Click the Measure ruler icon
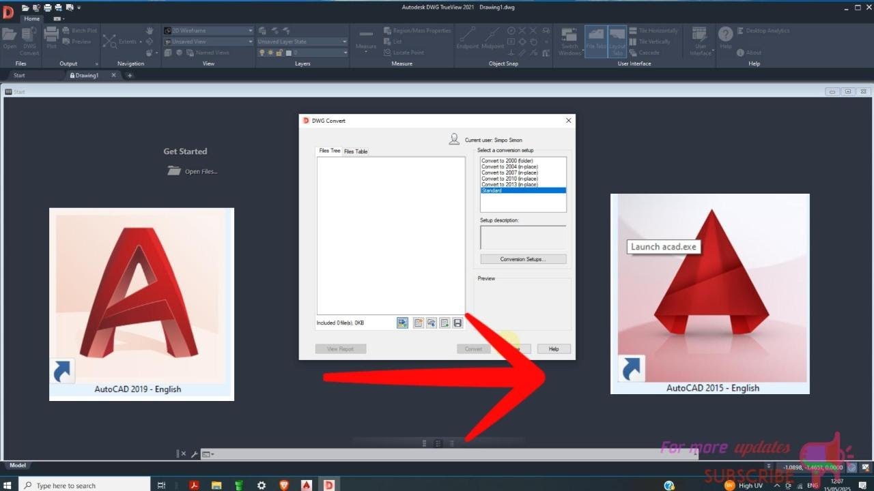The image size is (874, 491). [366, 38]
